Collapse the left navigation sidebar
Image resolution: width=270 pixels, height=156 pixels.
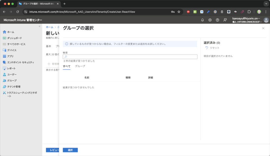coord(40,26)
